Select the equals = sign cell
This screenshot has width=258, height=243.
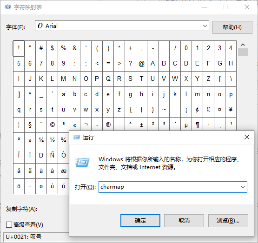coord(108,64)
